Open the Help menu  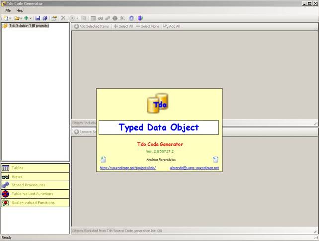tap(20, 10)
